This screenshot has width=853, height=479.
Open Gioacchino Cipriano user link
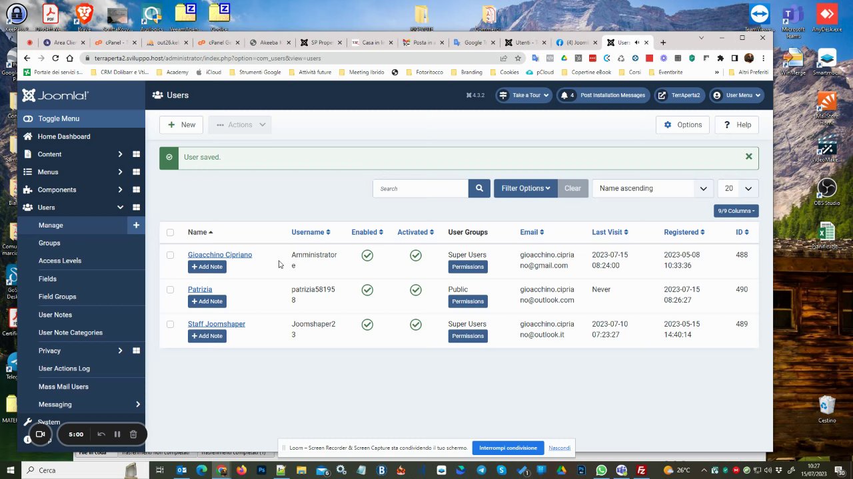220,255
